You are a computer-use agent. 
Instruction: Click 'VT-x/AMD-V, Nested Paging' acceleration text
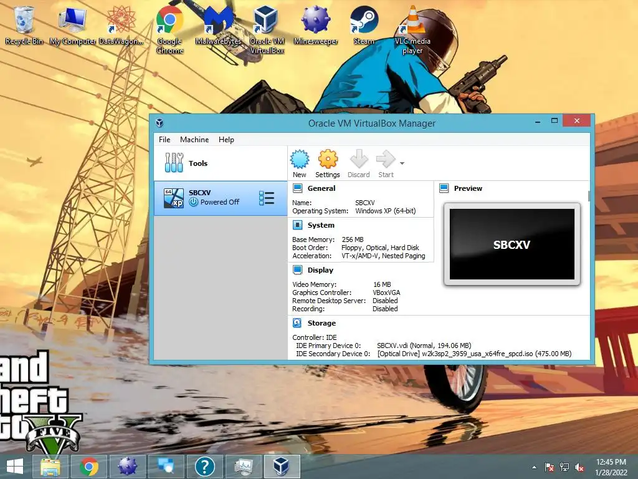[383, 256]
